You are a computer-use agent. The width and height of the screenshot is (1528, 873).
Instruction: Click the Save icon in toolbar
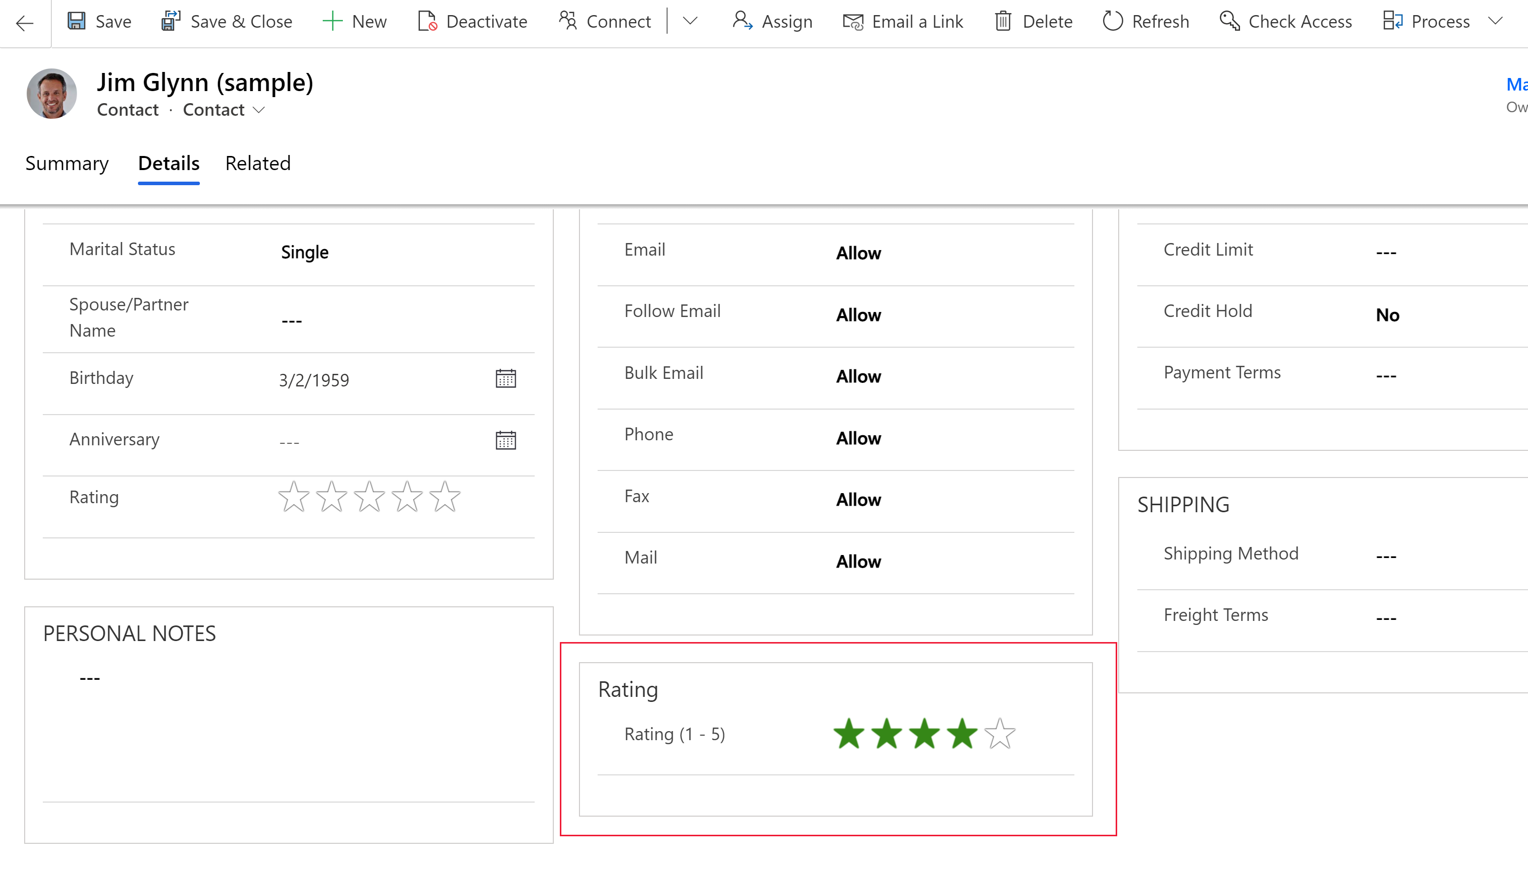(x=80, y=21)
